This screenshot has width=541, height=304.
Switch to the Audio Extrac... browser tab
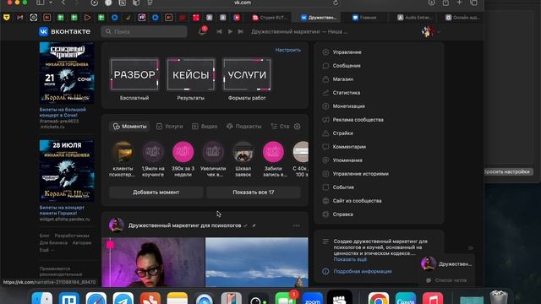coord(415,17)
